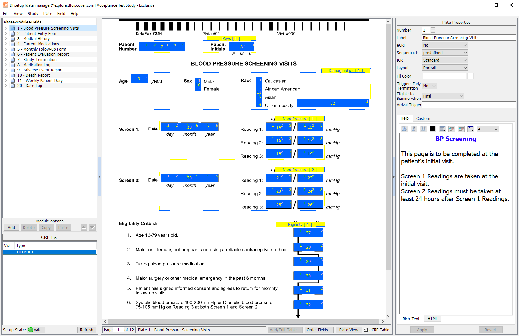
Task: Open the eCRF dropdown
Action: pos(445,45)
